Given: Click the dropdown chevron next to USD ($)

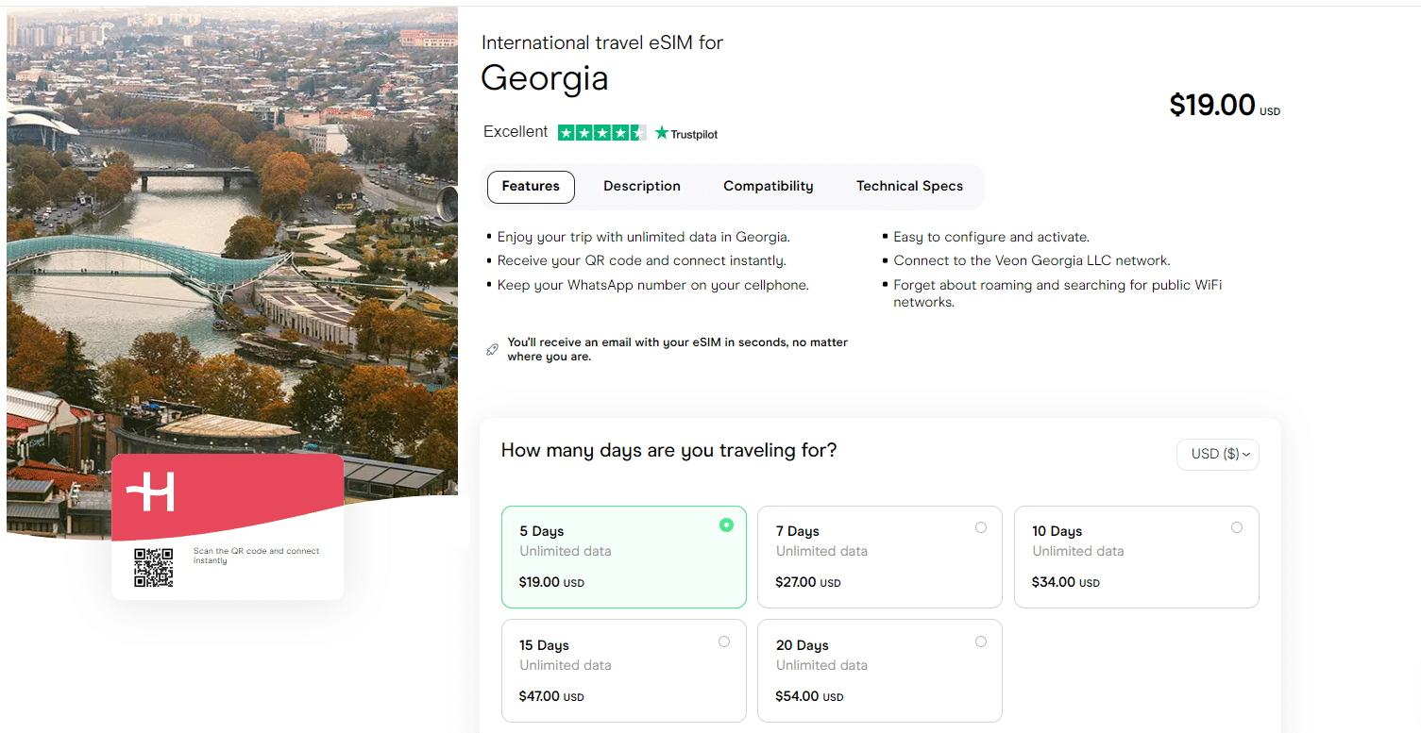Looking at the screenshot, I should (x=1248, y=454).
